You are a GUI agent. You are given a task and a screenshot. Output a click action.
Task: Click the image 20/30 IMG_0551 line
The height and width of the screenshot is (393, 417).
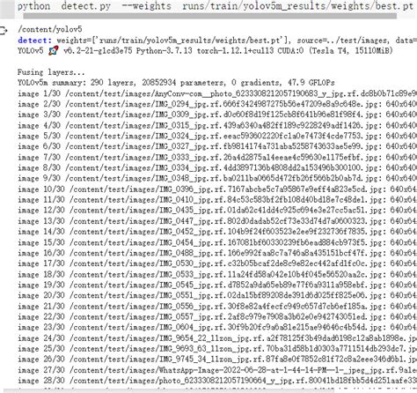217,295
